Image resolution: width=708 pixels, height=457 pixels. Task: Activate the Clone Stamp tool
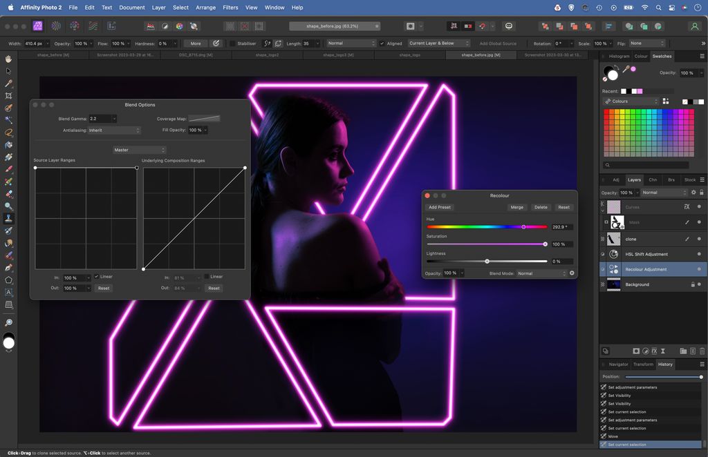[x=9, y=219]
